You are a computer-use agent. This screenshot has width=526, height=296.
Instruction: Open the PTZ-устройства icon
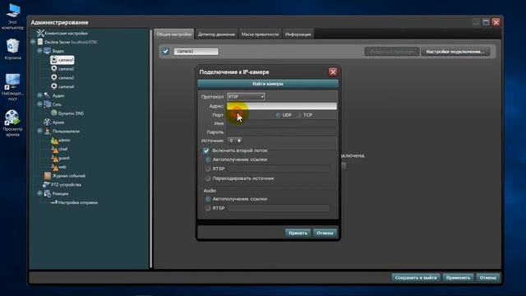pyautogui.click(x=46, y=184)
